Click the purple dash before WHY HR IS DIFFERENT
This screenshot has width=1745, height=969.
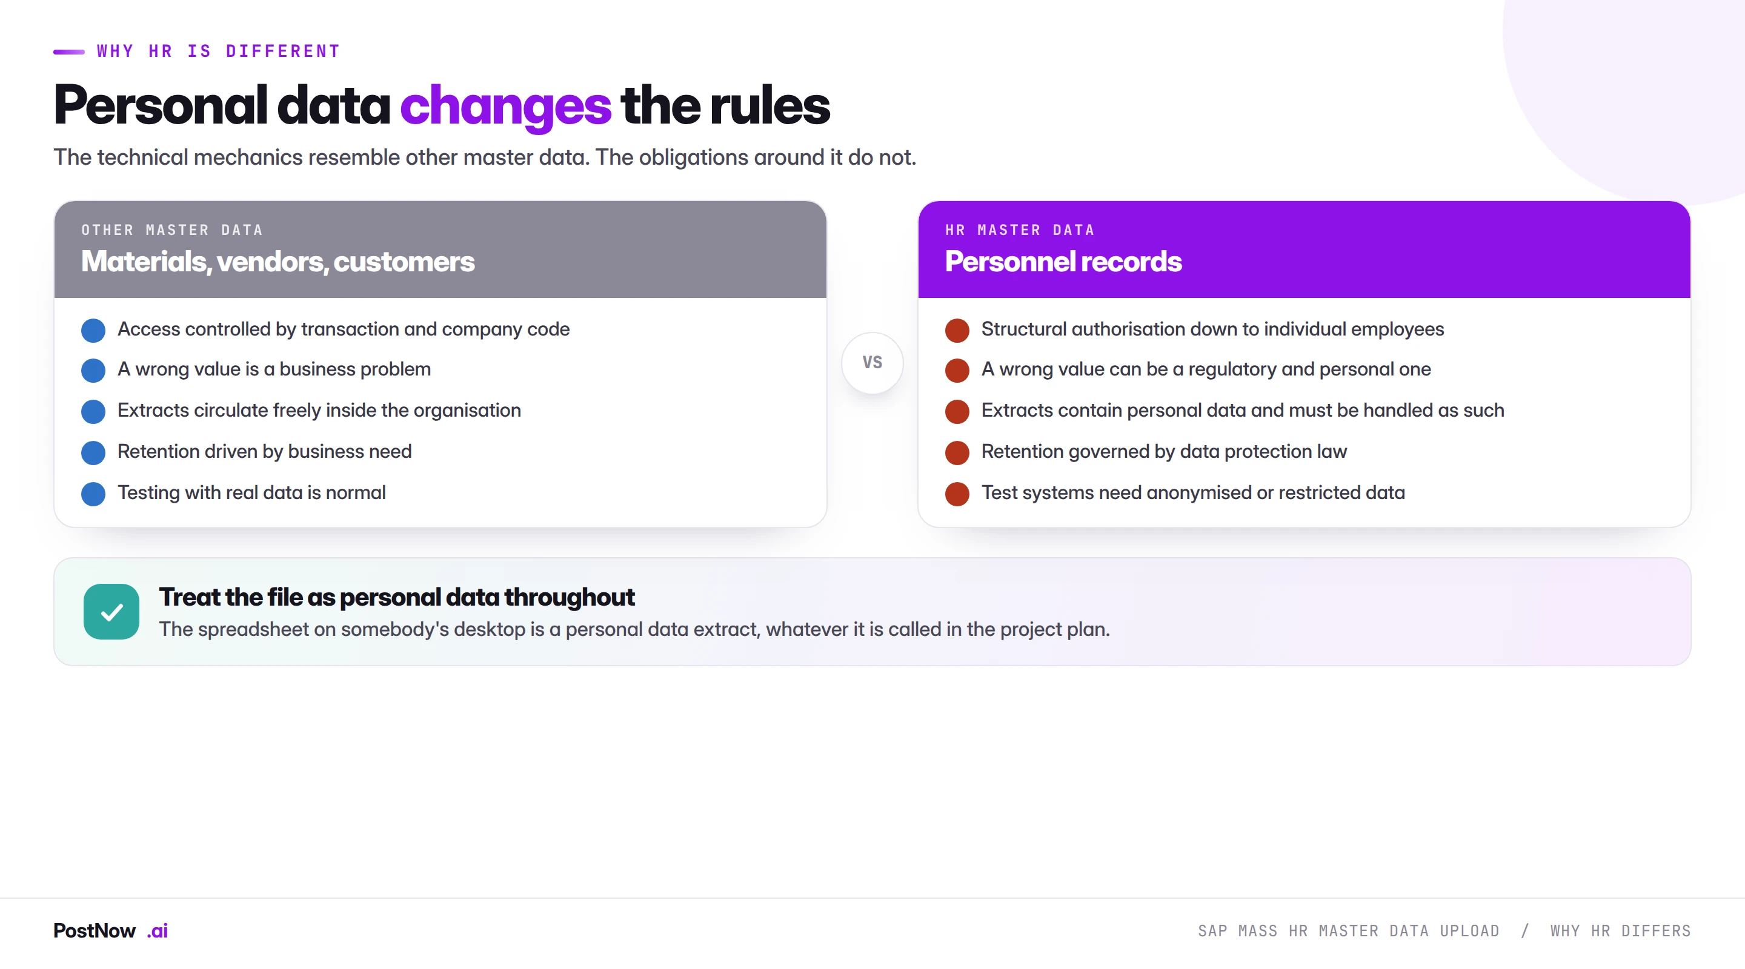pyautogui.click(x=68, y=51)
